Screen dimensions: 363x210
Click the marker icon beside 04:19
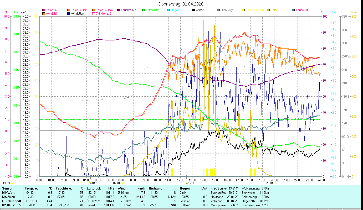pos(90,183)
